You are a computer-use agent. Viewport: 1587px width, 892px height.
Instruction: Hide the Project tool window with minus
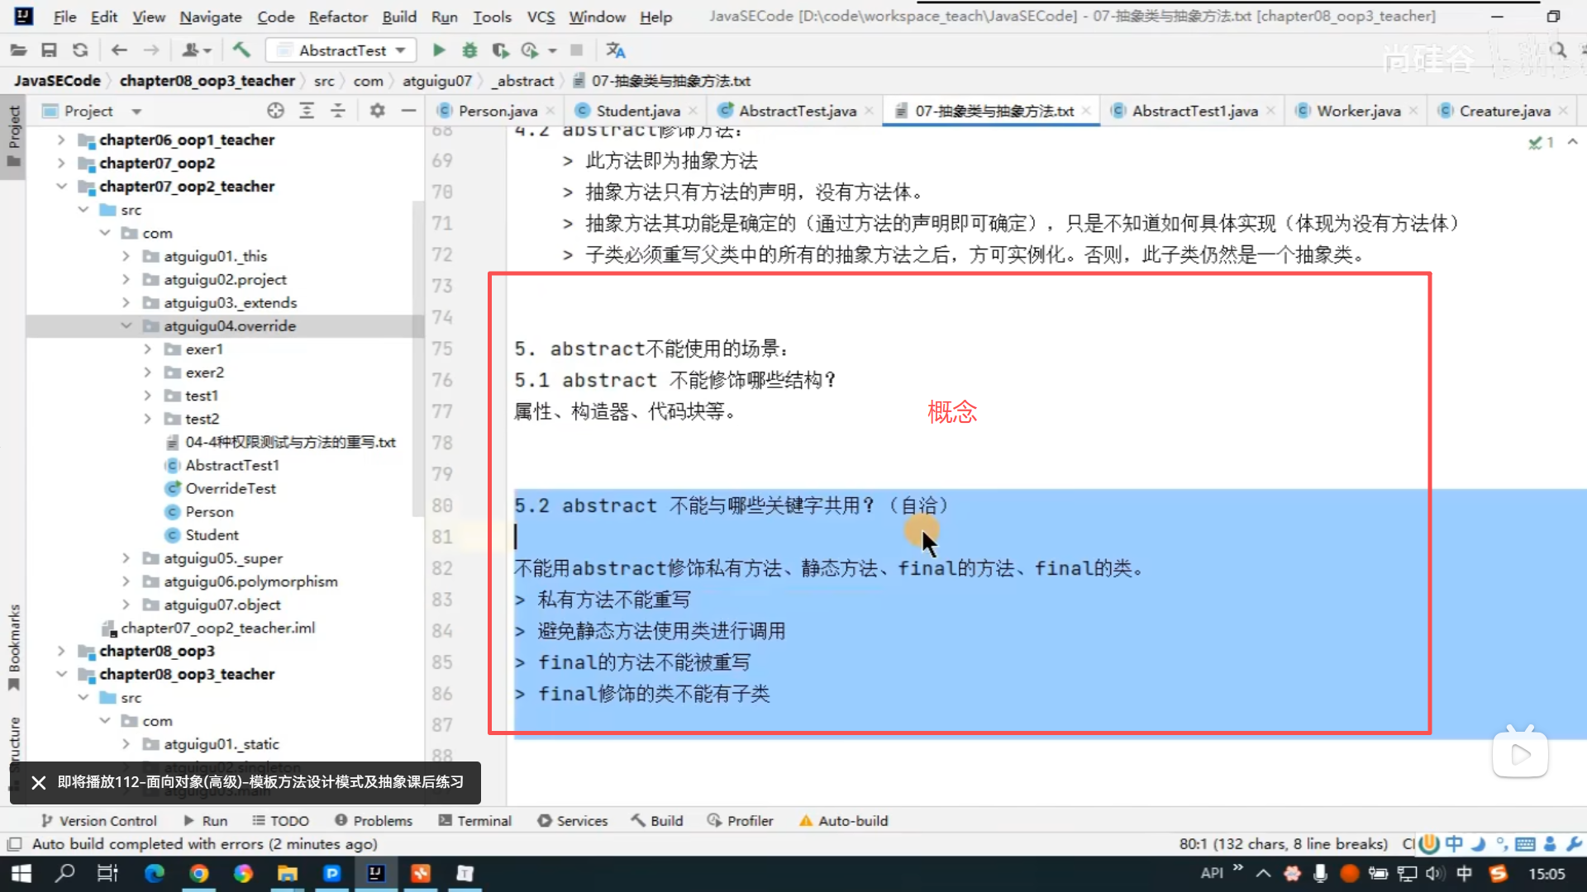pos(408,111)
